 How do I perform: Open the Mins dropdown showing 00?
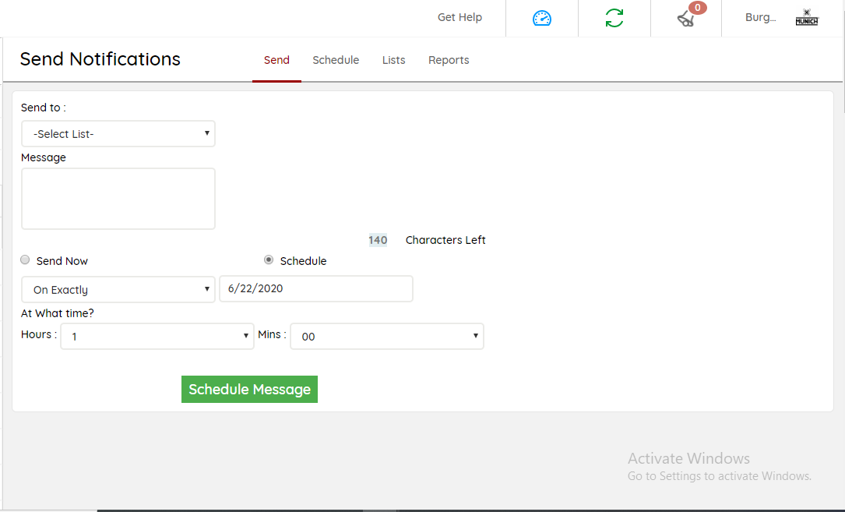[x=387, y=337]
